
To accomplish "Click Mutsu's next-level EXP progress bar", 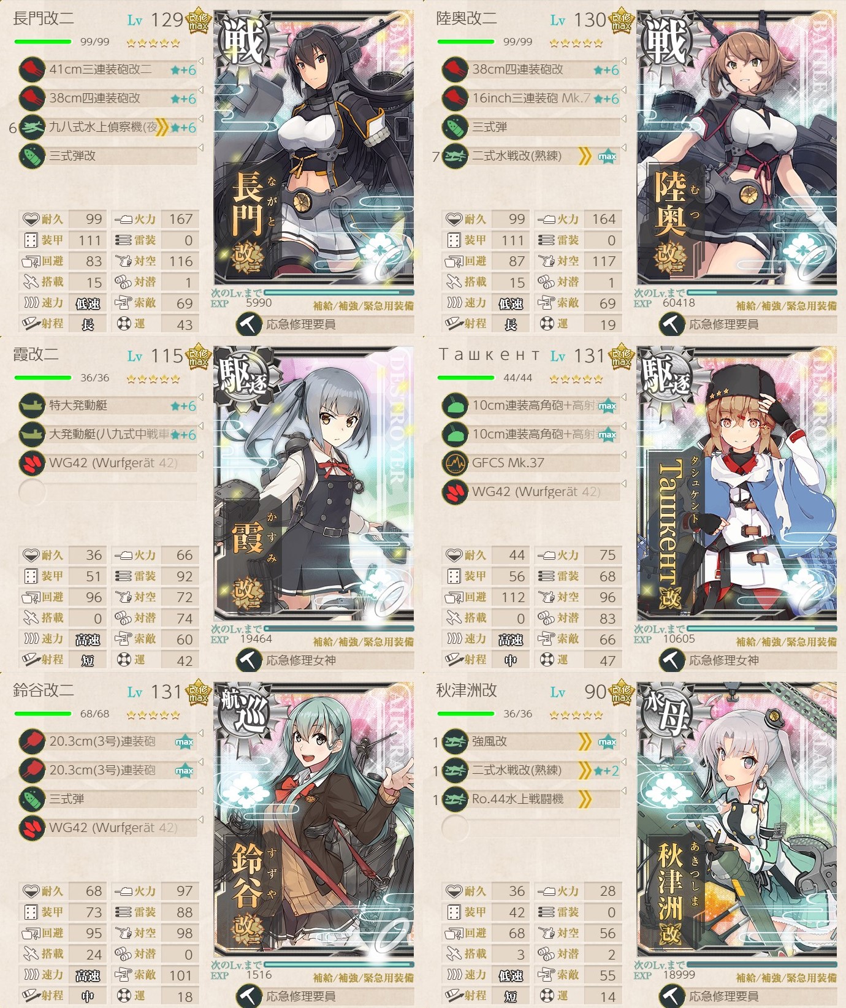I will pyautogui.click(x=762, y=293).
